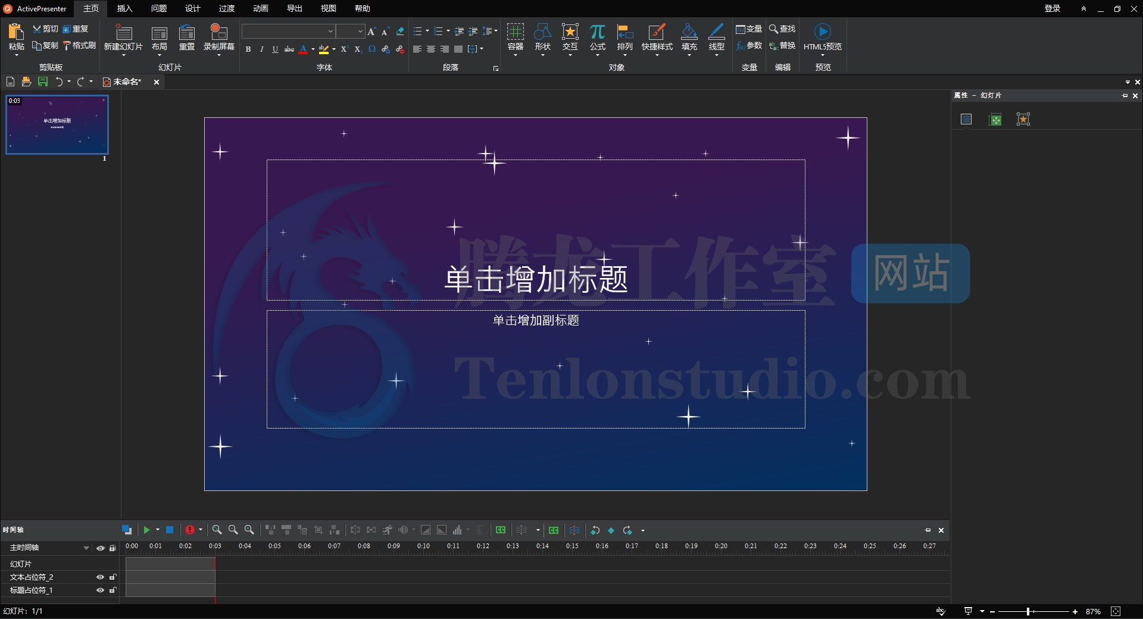Toggle lock on main timeline (主时间轴)

[113, 548]
